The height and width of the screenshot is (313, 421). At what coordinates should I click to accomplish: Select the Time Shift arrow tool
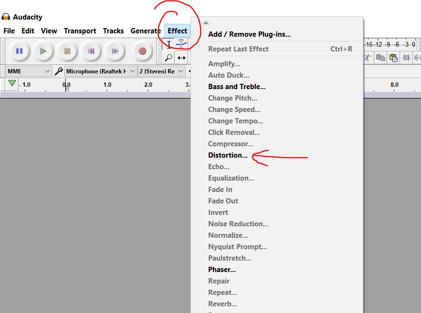pos(181,58)
